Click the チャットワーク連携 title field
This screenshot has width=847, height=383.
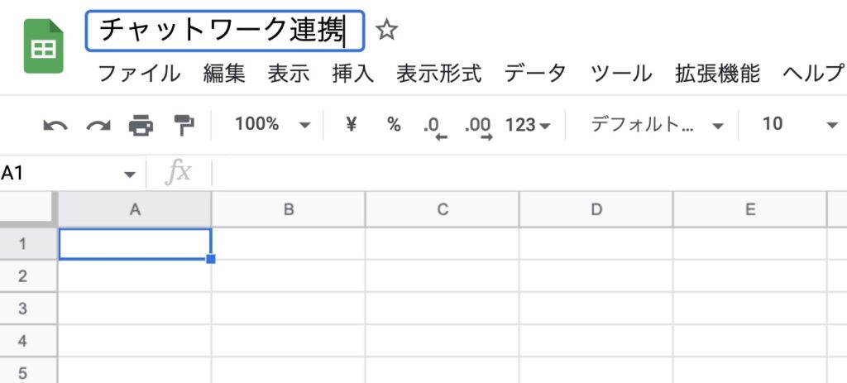pos(223,31)
